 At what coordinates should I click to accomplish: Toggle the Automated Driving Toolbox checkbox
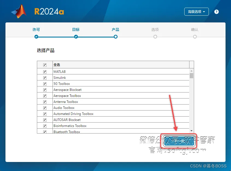pos(45,114)
